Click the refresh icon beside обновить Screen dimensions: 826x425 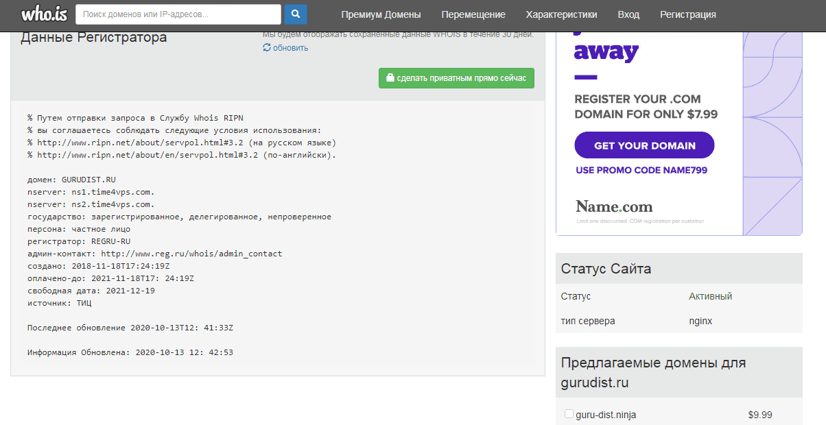[x=267, y=48]
